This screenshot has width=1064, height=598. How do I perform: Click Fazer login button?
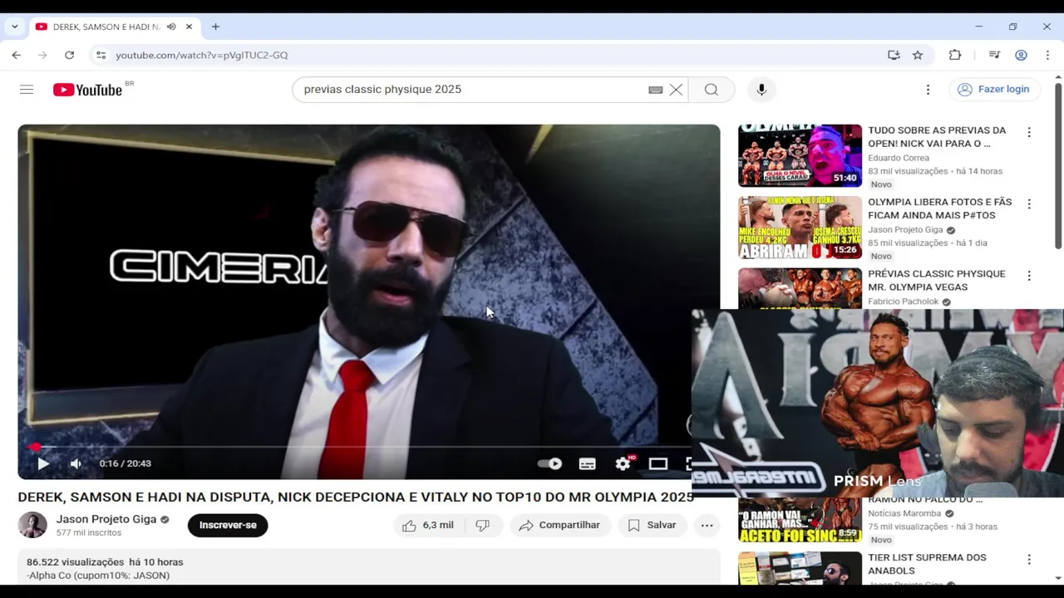click(x=993, y=90)
